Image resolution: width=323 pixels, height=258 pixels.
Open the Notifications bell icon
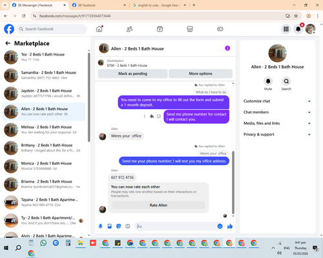pos(298,29)
